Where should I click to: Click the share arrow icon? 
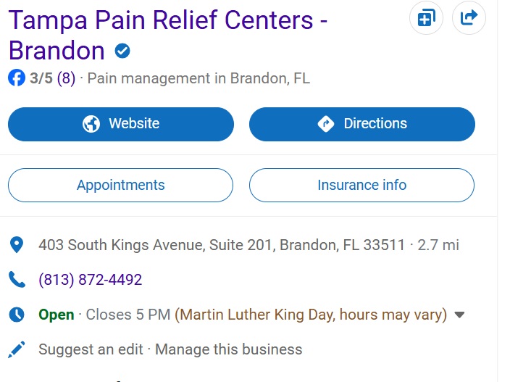469,17
